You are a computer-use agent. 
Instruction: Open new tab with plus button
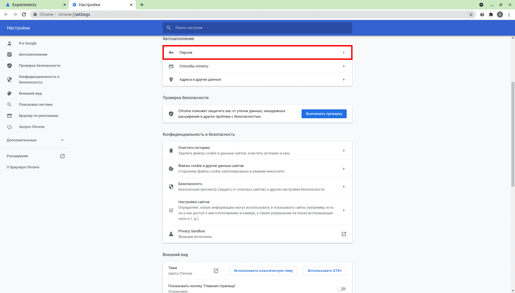[x=142, y=5]
